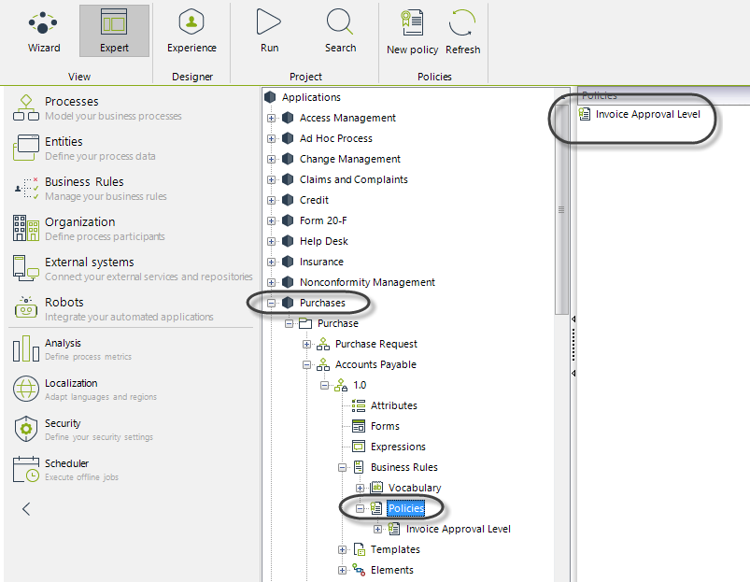
Task: Open Invoice Approval Level in right pane
Action: [x=647, y=114]
